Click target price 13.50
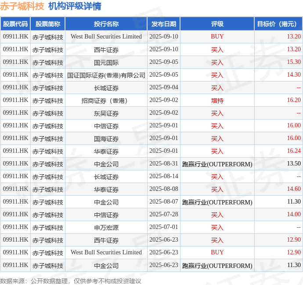 tap(294, 163)
